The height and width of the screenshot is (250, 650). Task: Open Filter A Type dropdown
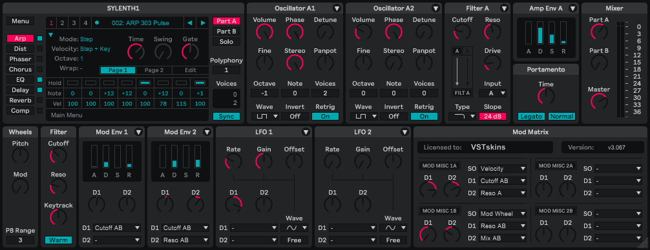click(x=462, y=117)
